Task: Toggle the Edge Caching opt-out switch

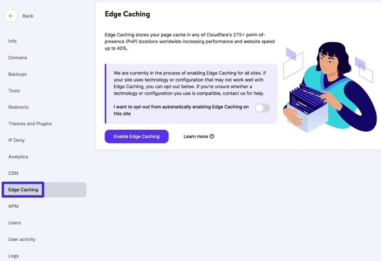Action: click(x=262, y=108)
